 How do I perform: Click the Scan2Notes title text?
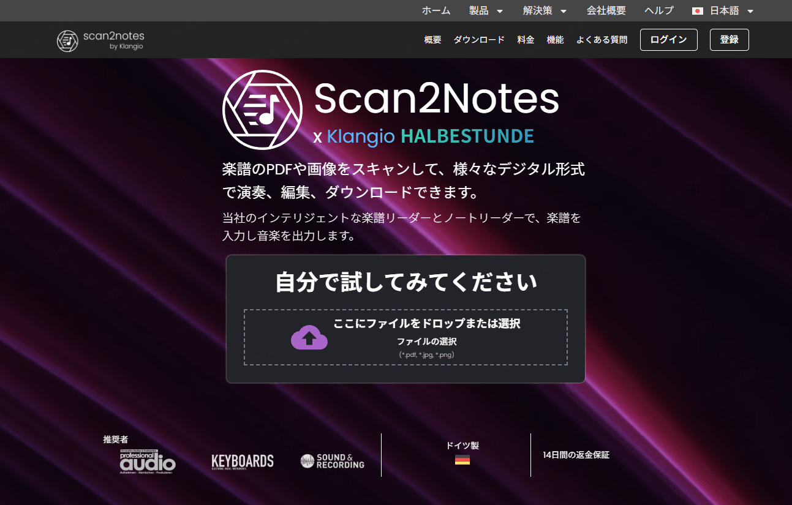(x=437, y=98)
